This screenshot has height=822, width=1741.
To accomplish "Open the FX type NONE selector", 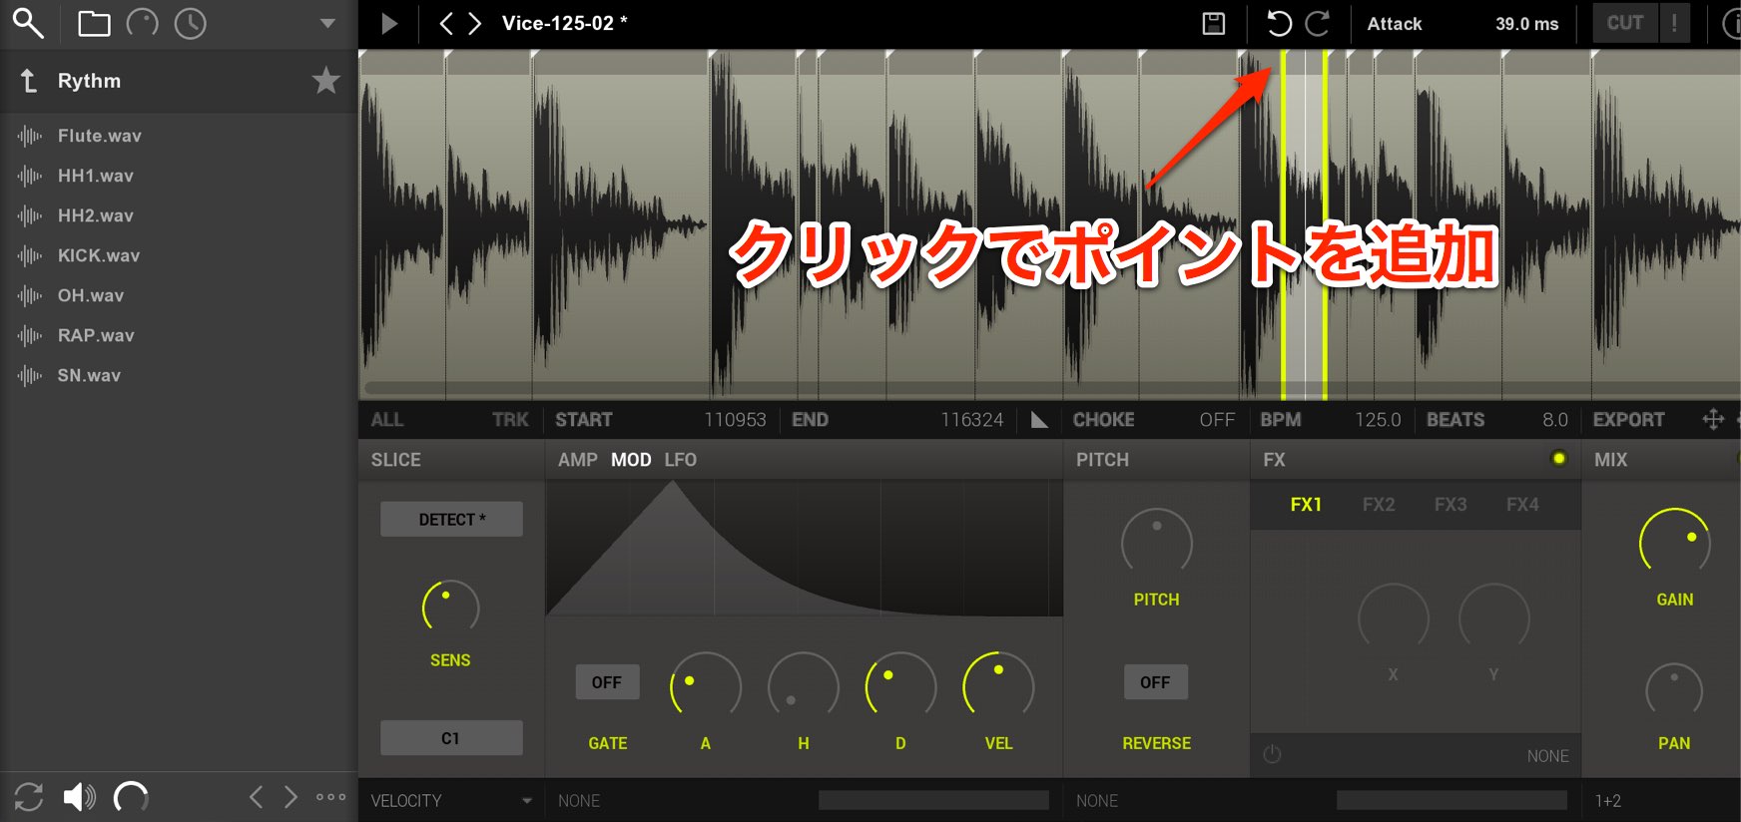I will pyautogui.click(x=1547, y=756).
